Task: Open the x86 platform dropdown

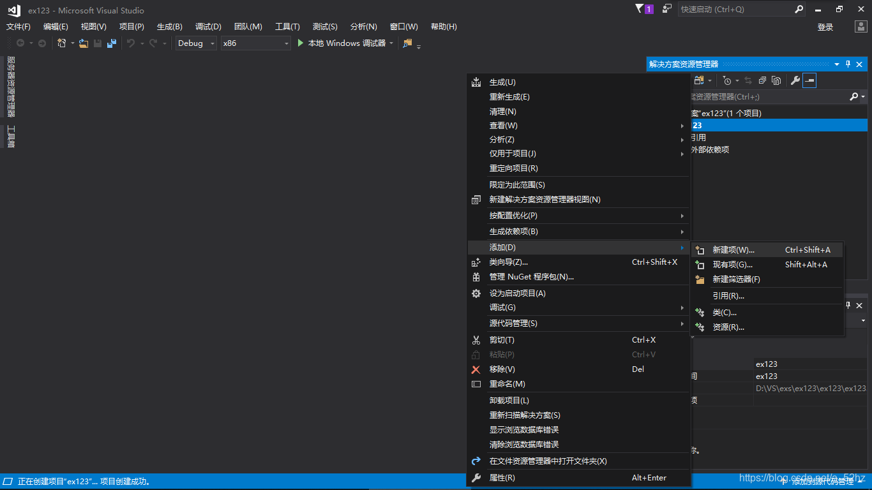Action: pyautogui.click(x=256, y=43)
